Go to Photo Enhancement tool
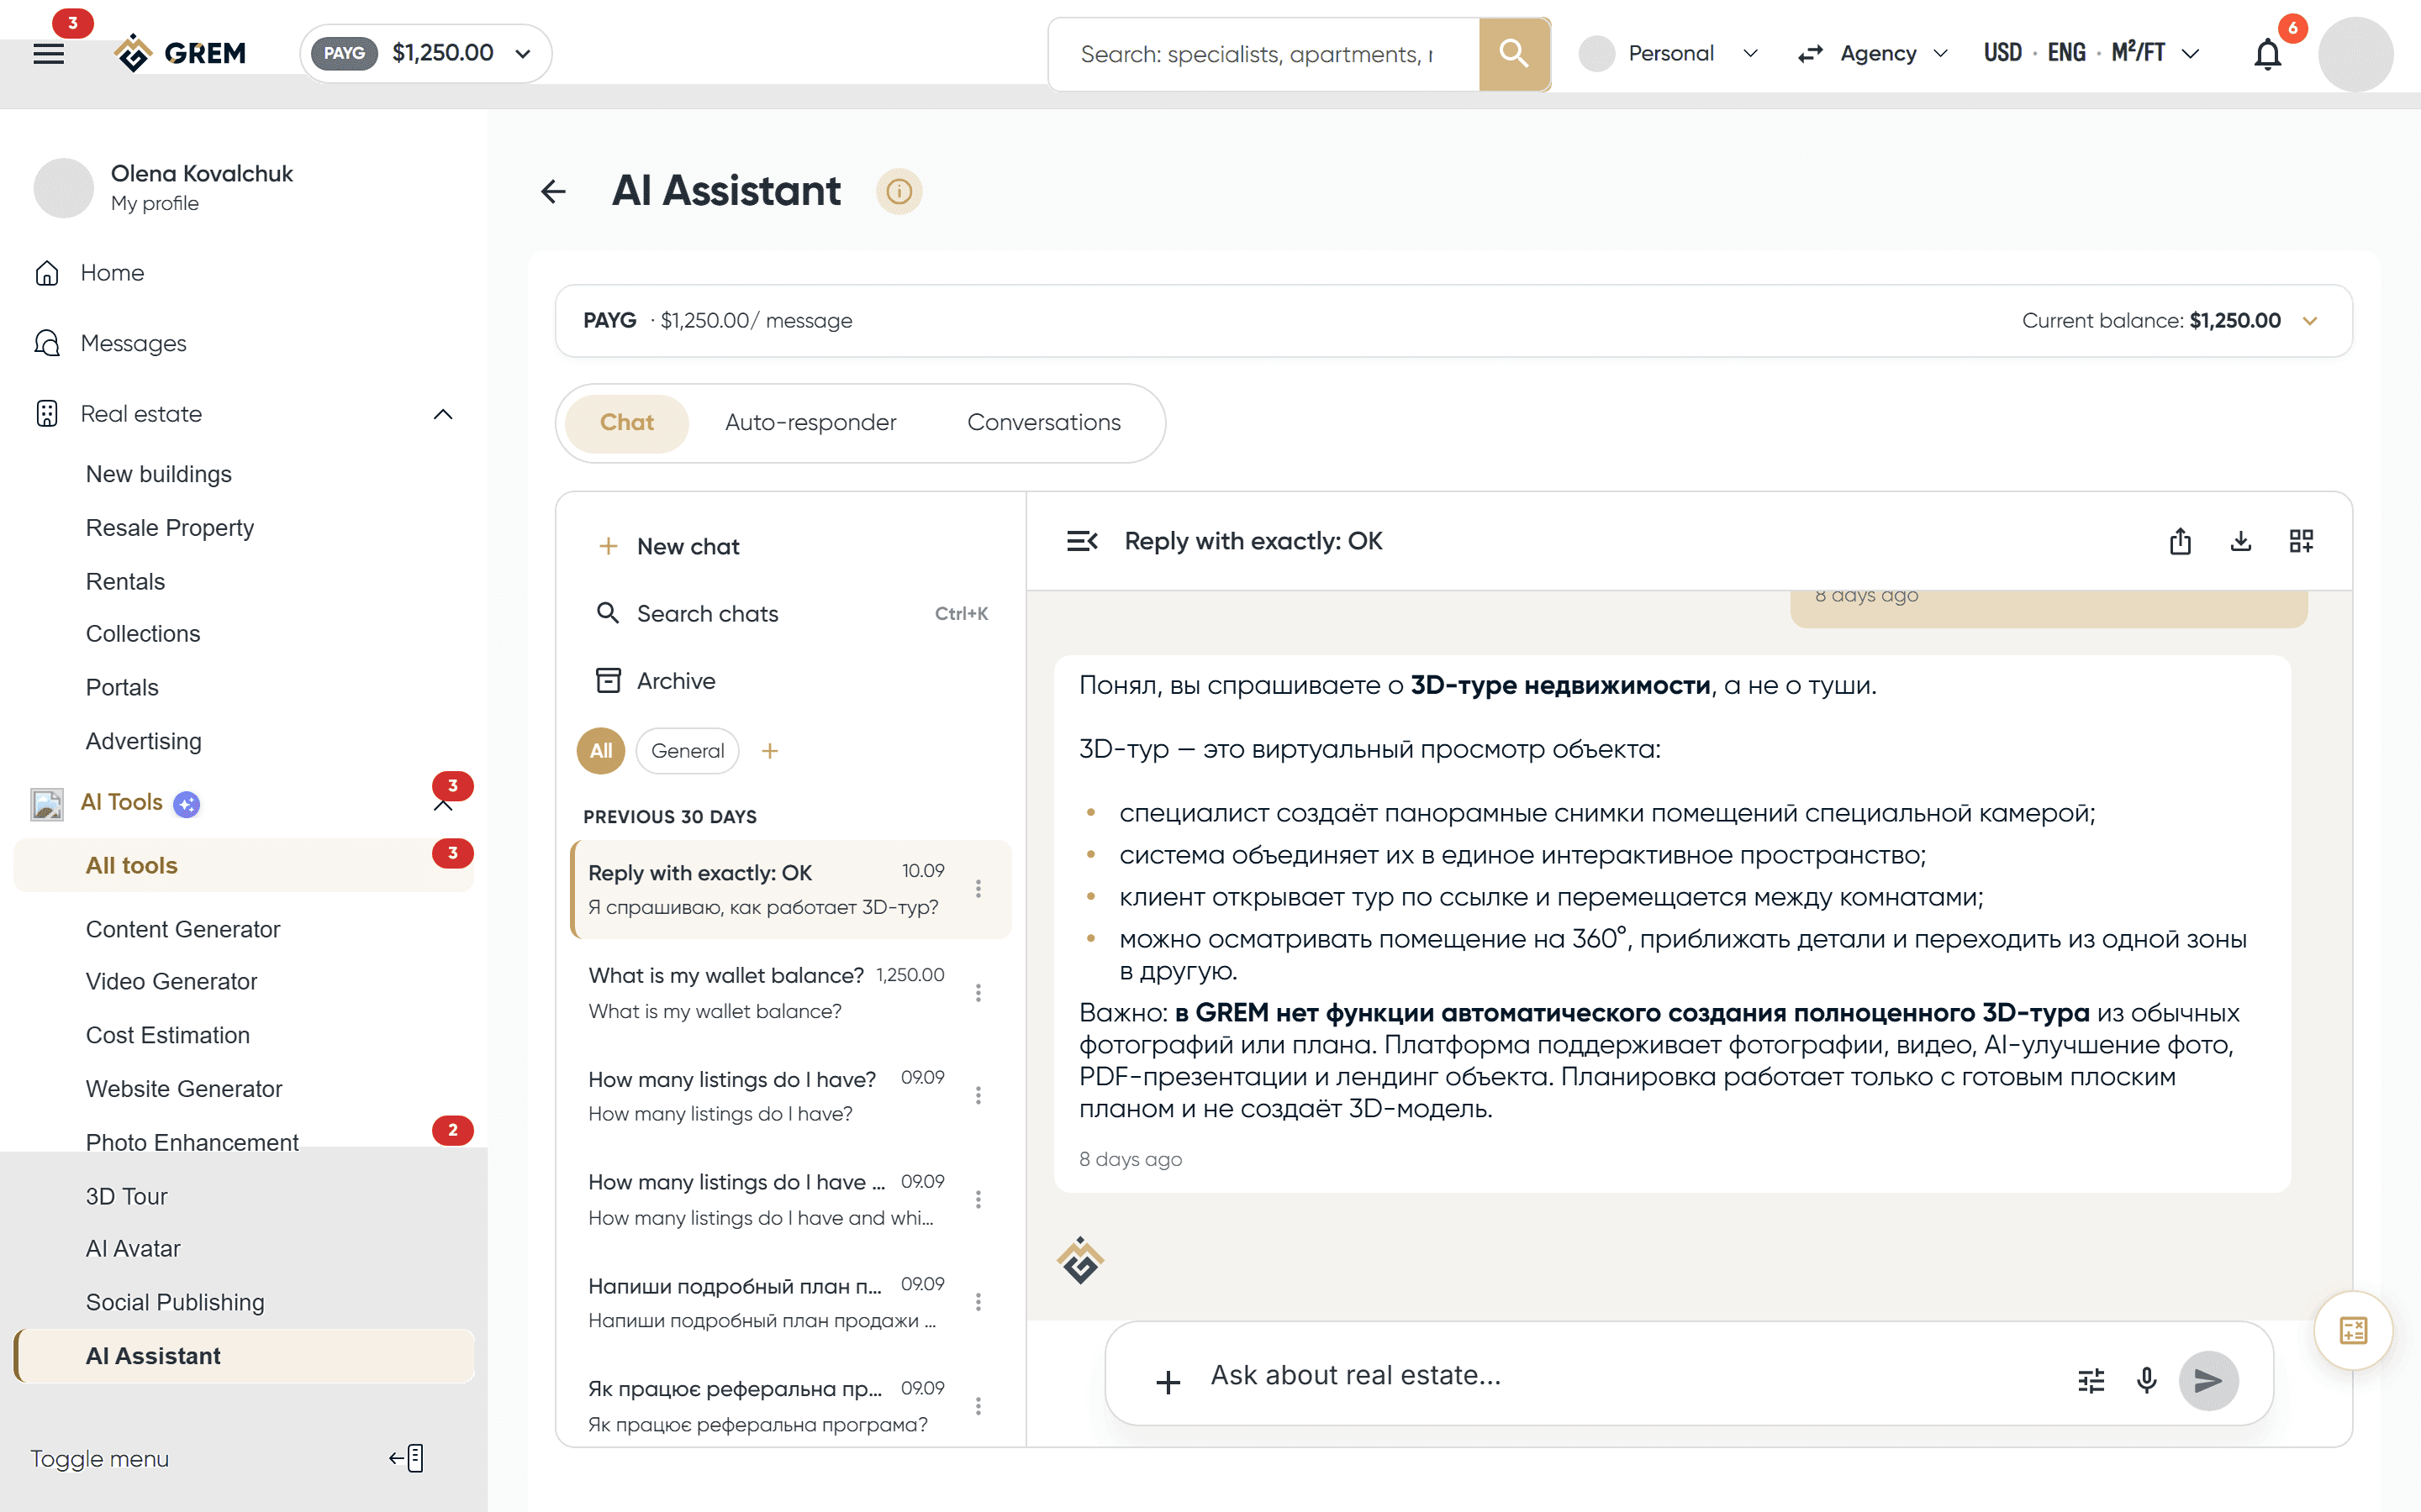Image resolution: width=2421 pixels, height=1512 pixels. click(x=192, y=1142)
